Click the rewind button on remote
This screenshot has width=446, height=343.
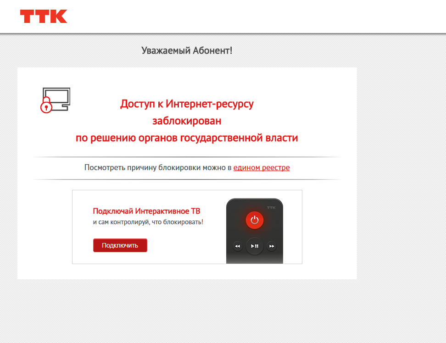coord(238,246)
